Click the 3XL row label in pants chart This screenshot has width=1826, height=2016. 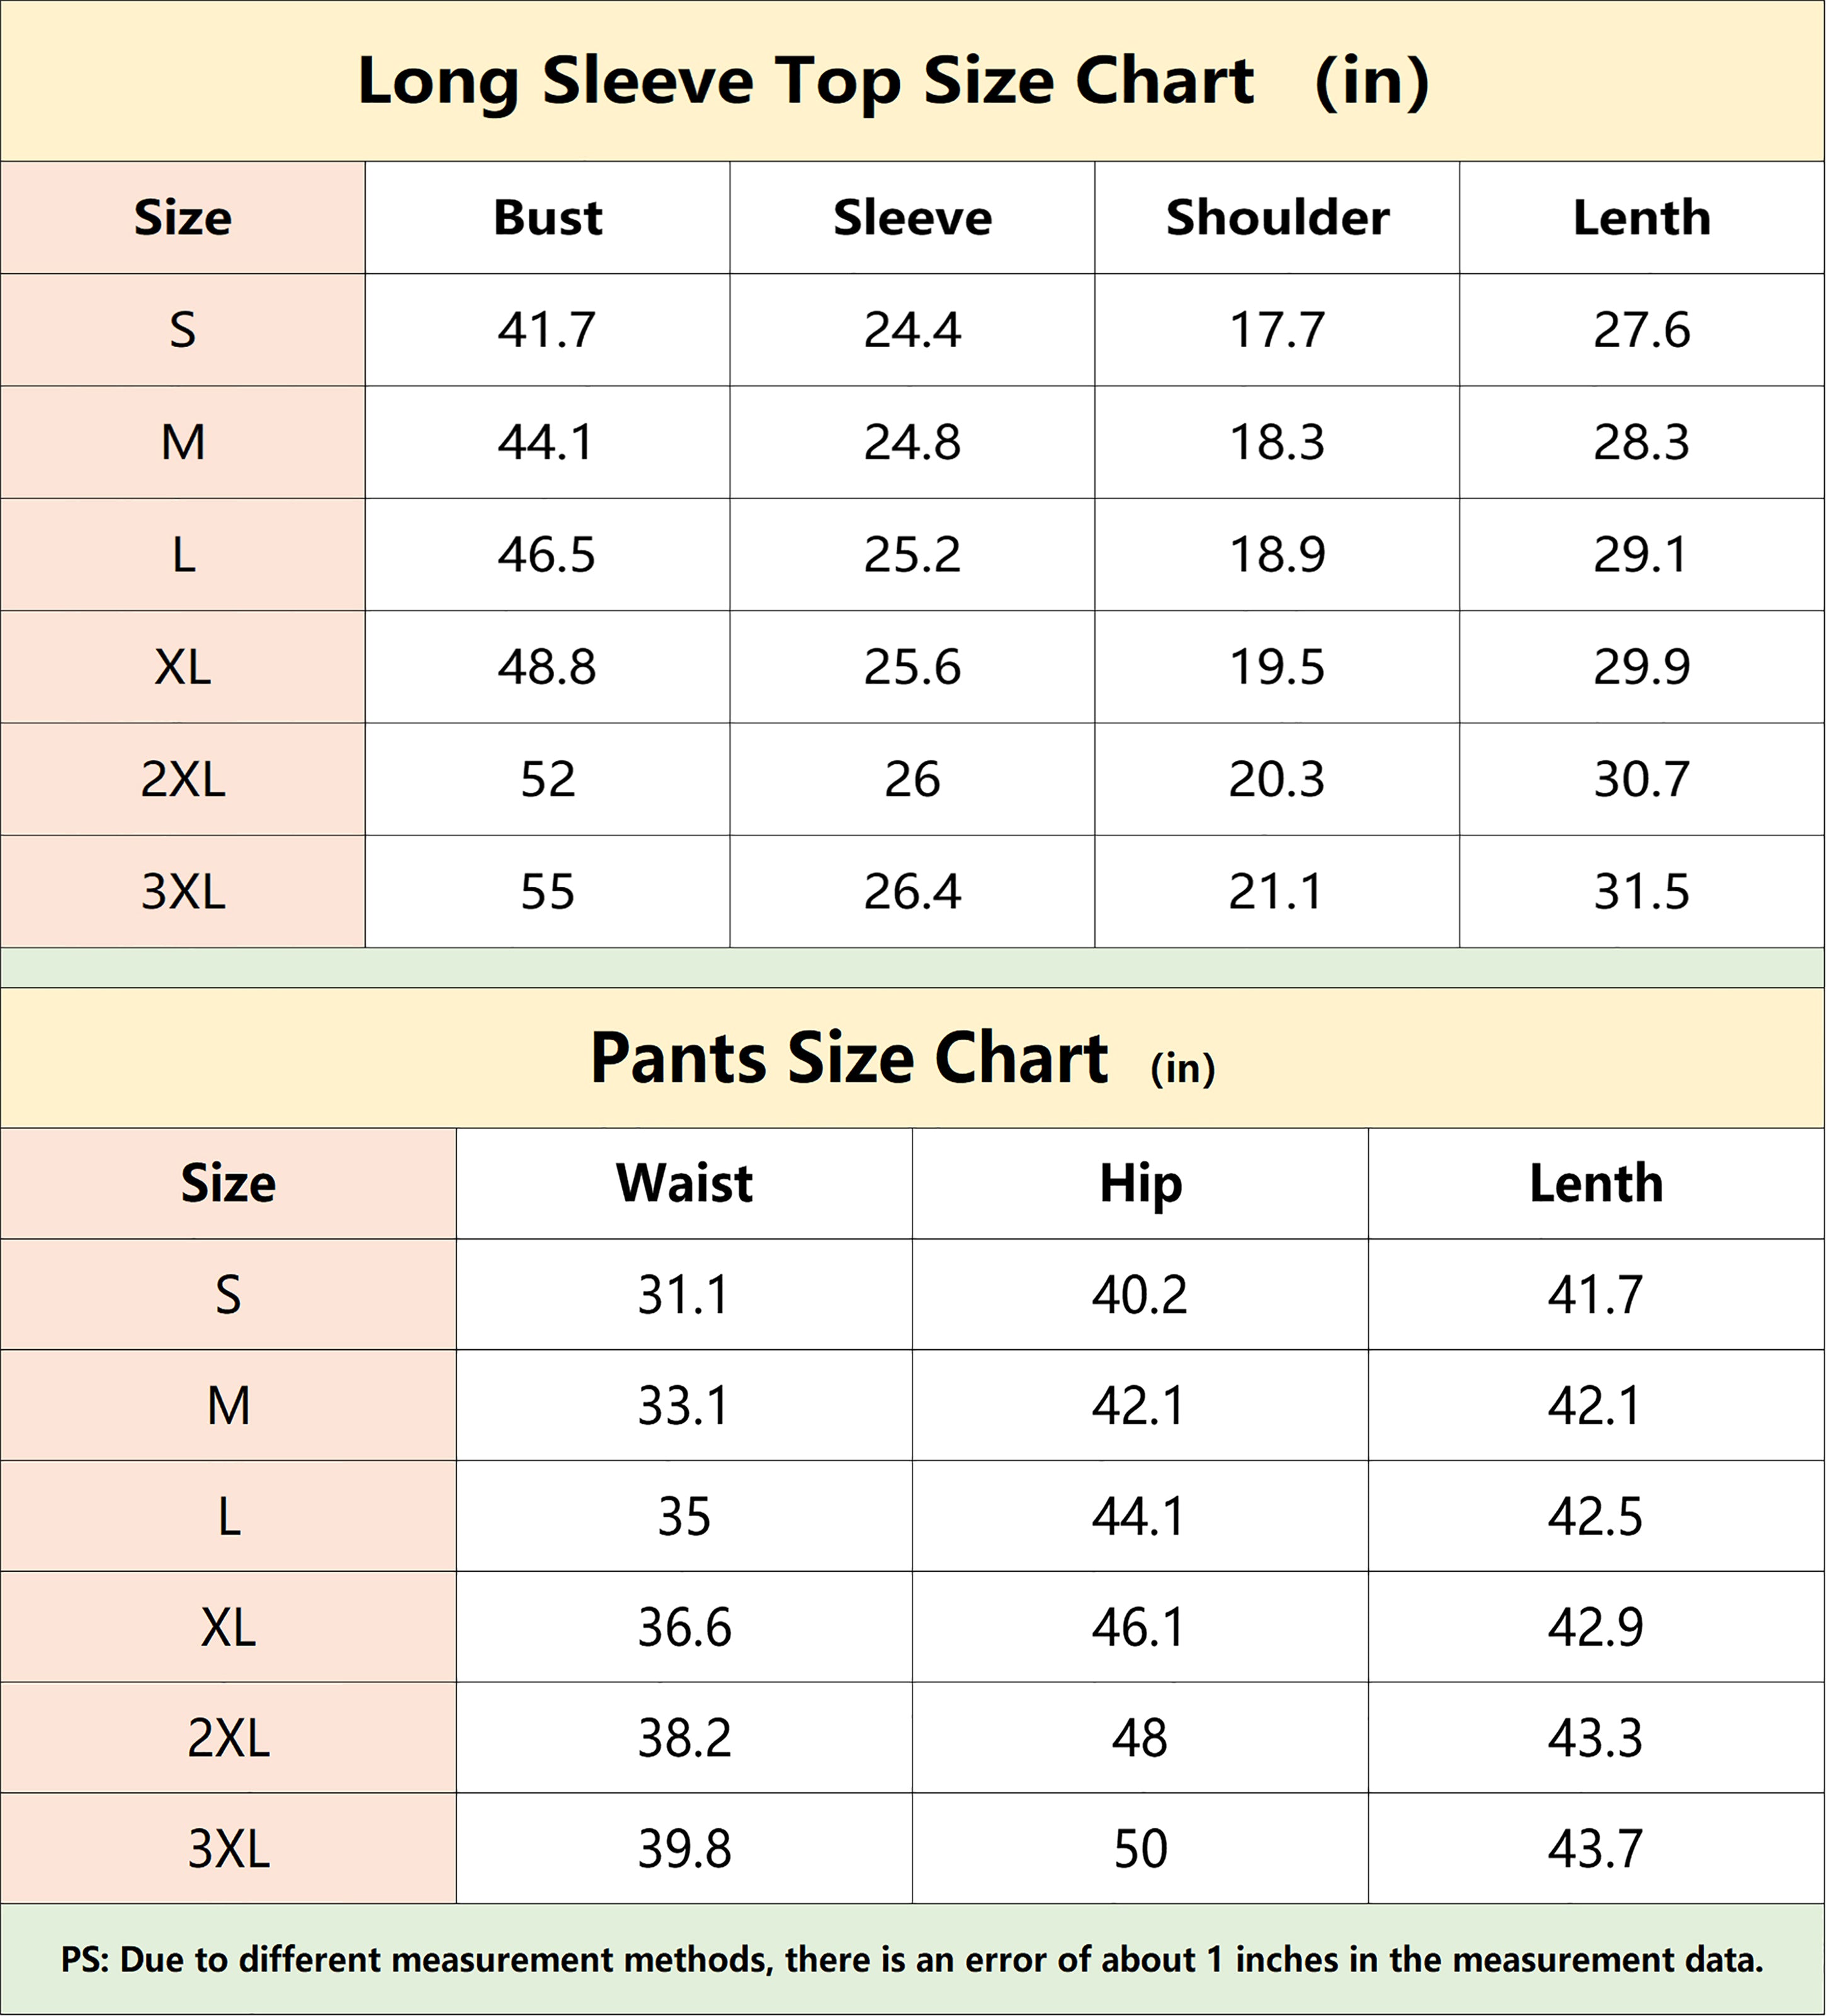coord(229,1849)
